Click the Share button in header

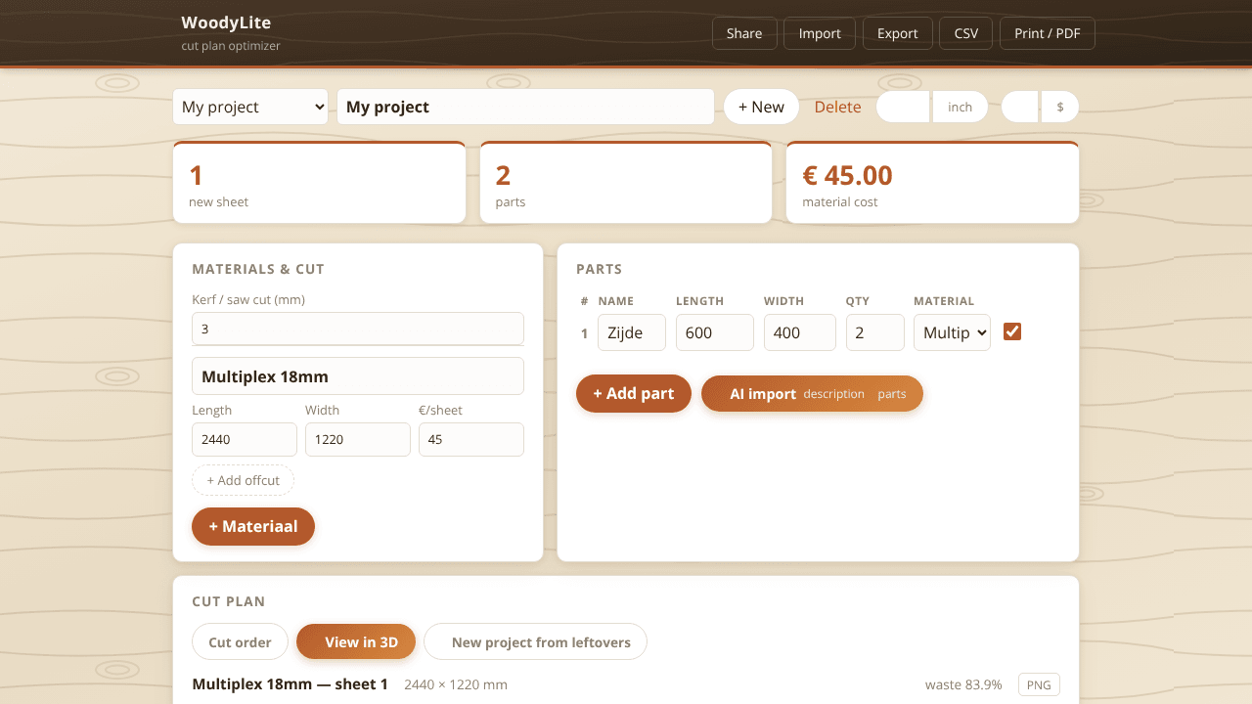click(x=744, y=33)
